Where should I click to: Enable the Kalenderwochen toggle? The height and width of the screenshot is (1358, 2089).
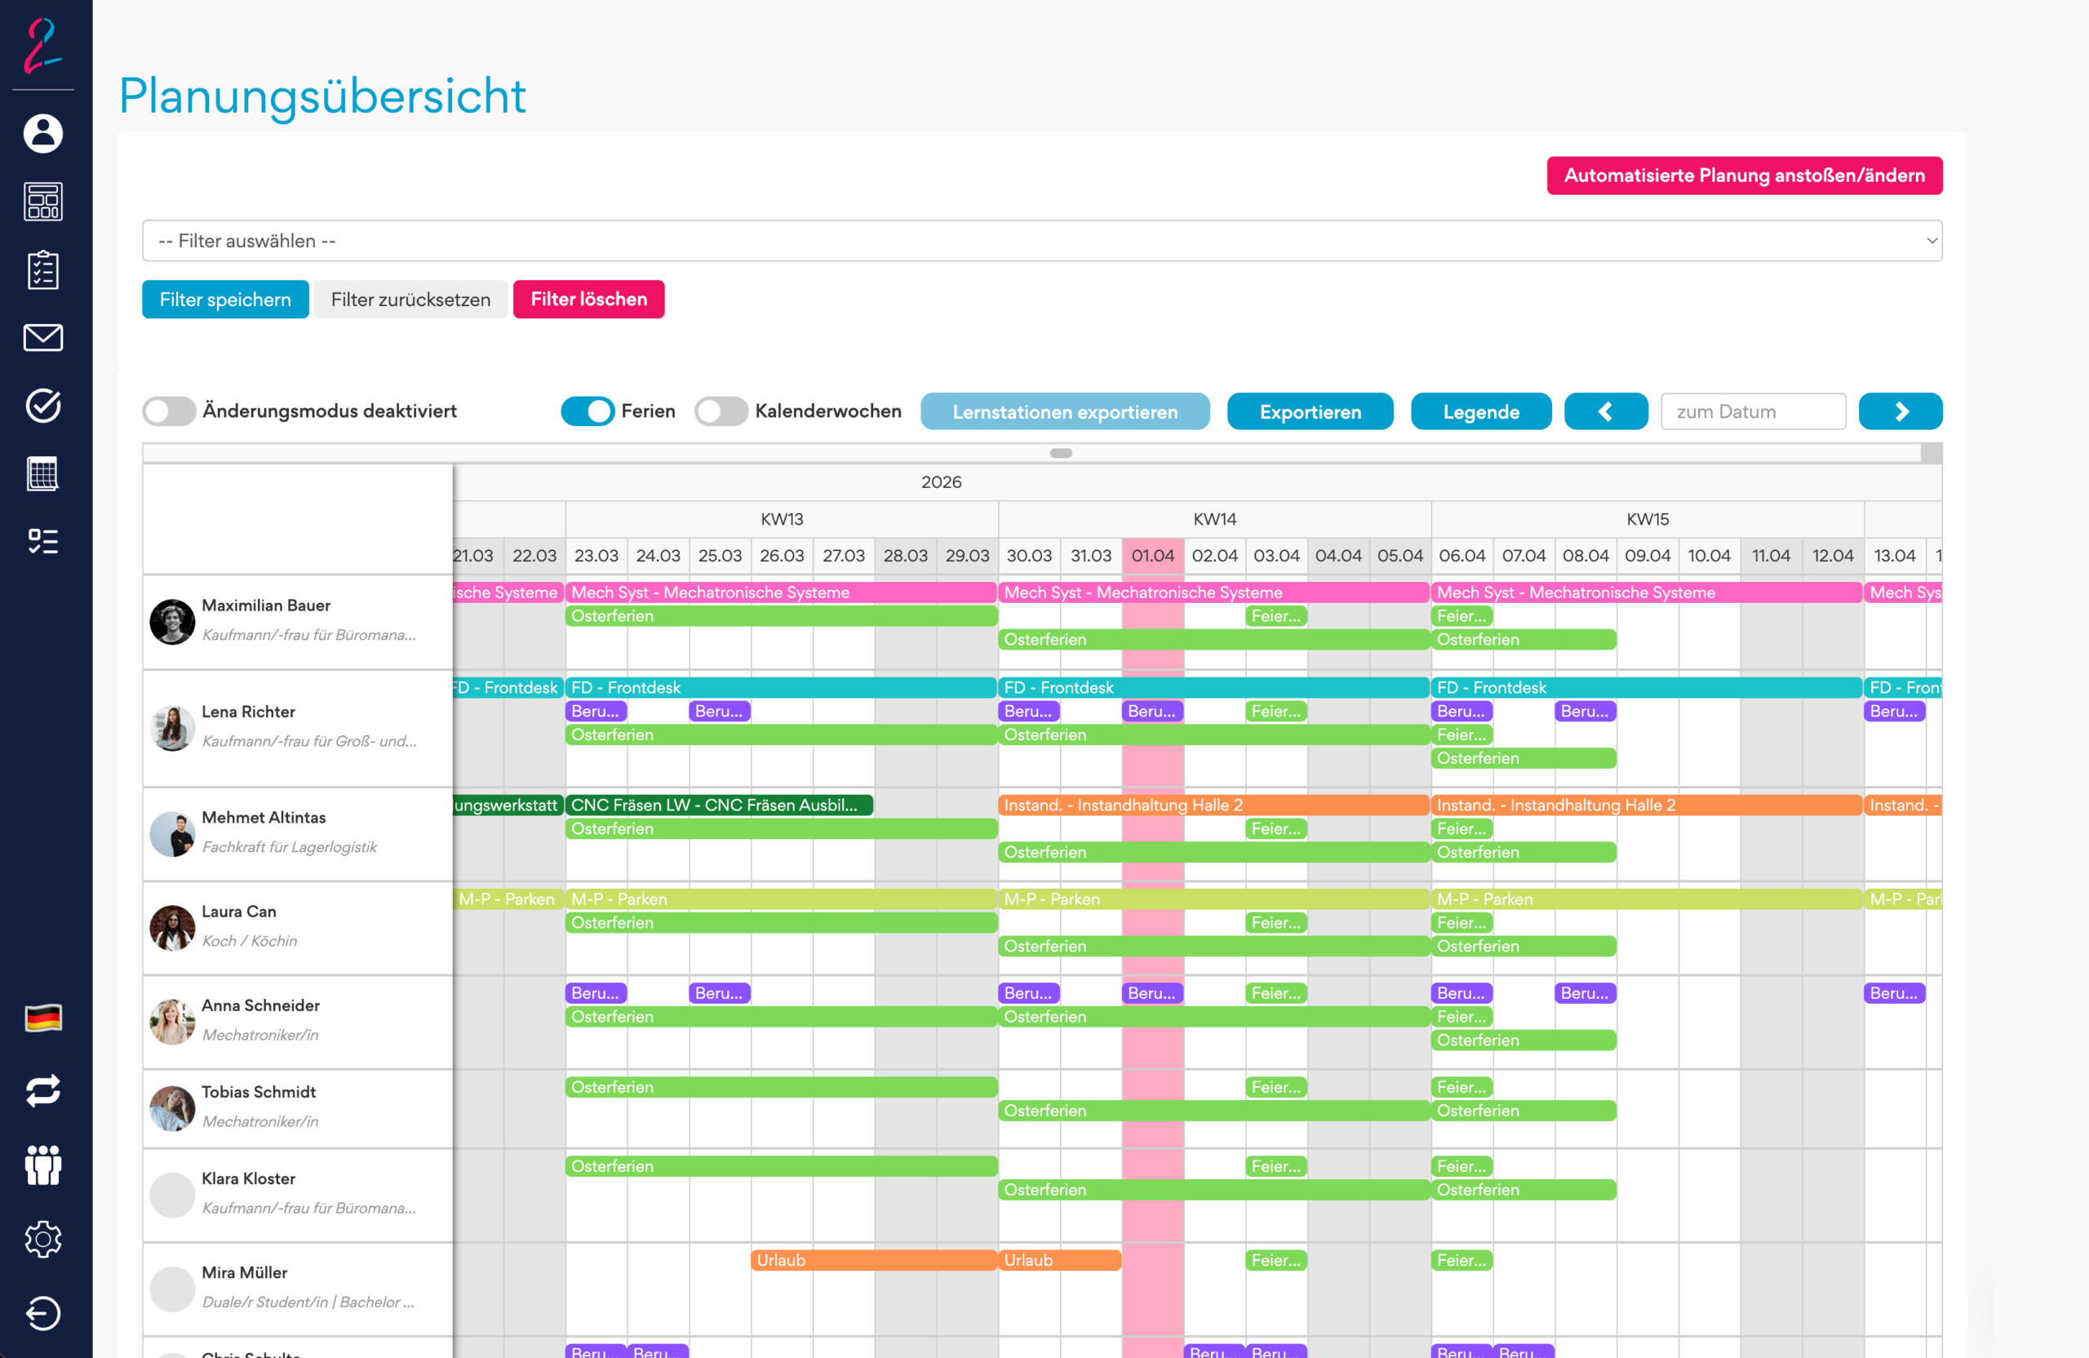[x=721, y=411]
